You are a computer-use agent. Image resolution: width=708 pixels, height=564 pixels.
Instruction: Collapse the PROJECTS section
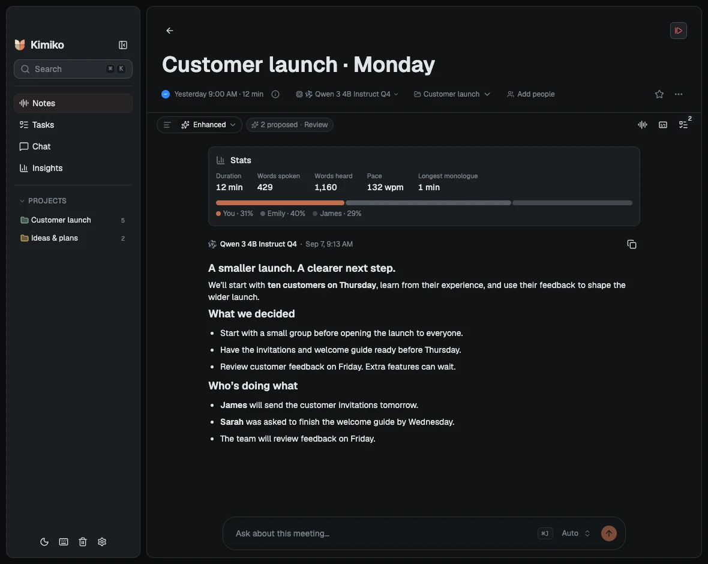coord(43,200)
